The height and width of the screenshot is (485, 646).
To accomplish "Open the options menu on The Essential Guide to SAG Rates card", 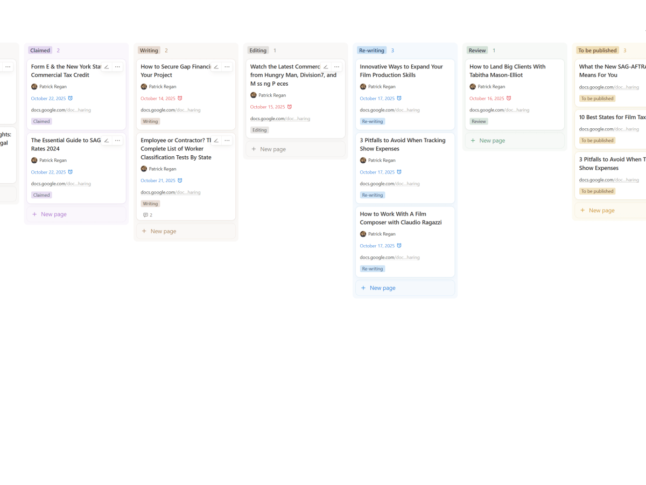I will click(x=117, y=140).
